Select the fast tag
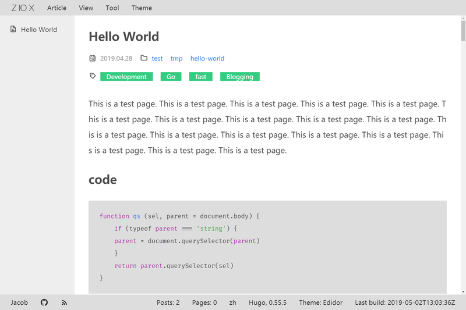The width and height of the screenshot is (466, 310). pos(201,77)
